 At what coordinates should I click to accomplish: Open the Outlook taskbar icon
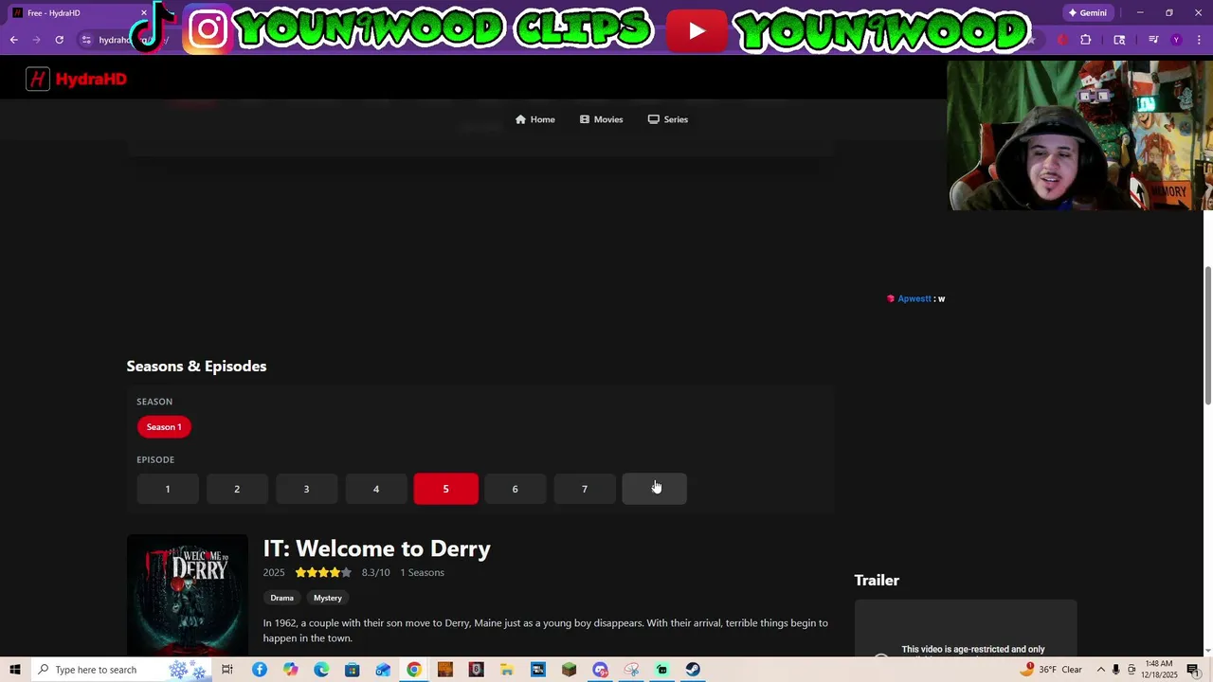coord(383,670)
